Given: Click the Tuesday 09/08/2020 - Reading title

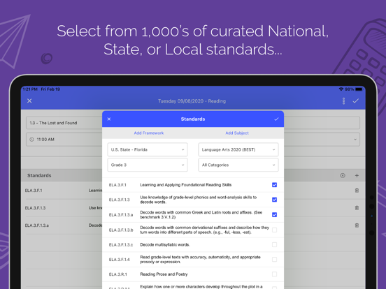Looking at the screenshot, I should pyautogui.click(x=192, y=101).
